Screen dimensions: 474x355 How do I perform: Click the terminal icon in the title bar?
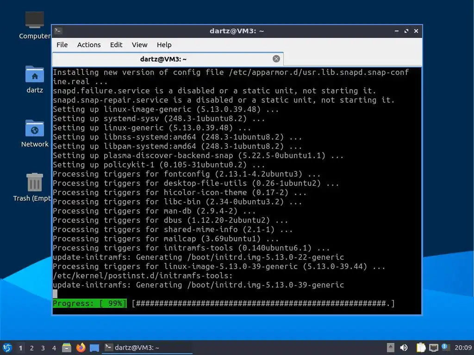point(58,31)
